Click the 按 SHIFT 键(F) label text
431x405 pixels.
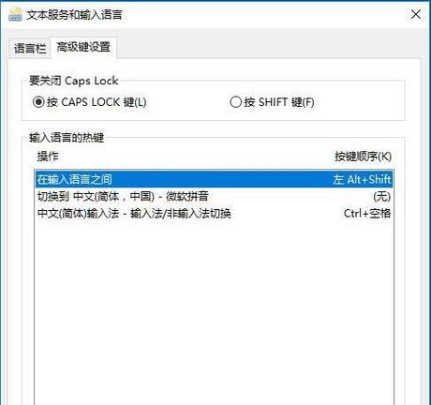coord(279,102)
